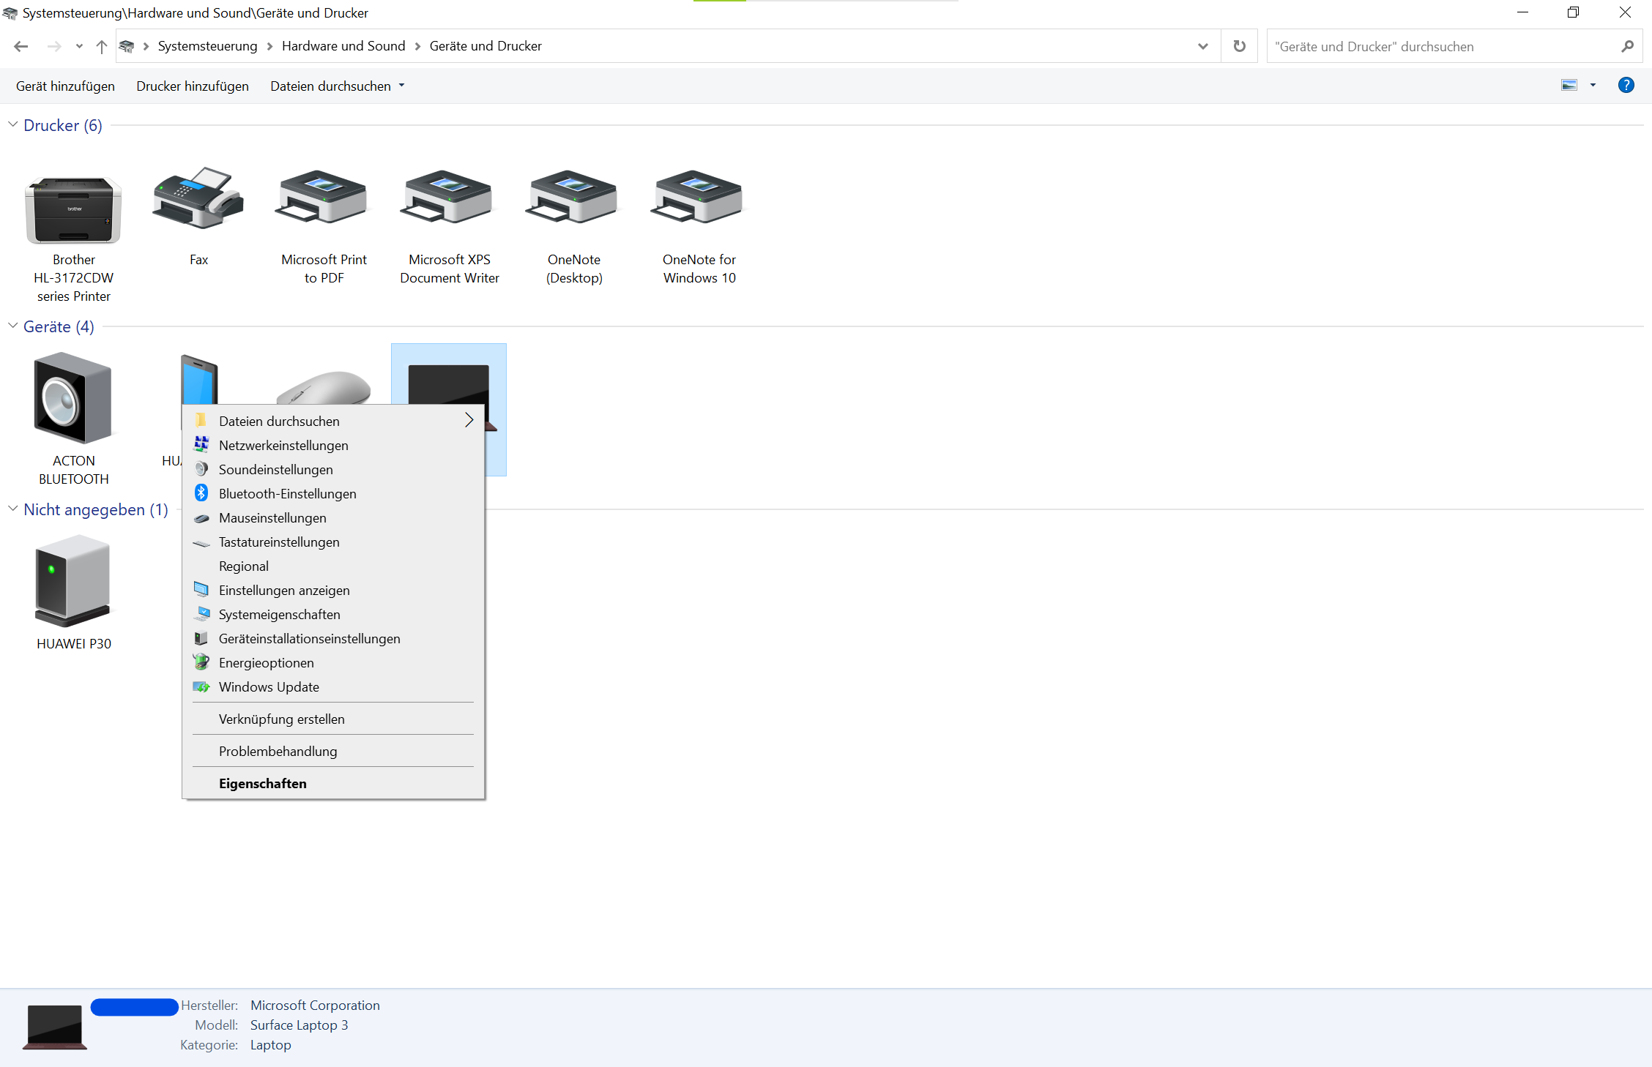
Task: Click the blue help question mark icon
Action: point(1626,86)
